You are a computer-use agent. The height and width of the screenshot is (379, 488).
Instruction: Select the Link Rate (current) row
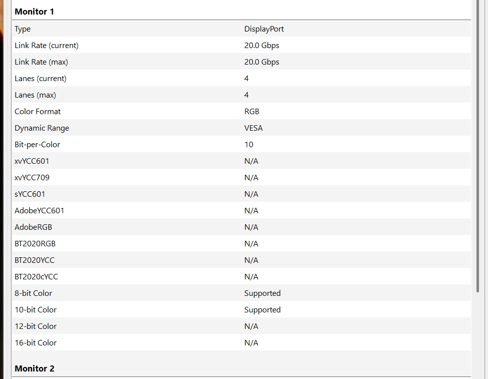47,46
